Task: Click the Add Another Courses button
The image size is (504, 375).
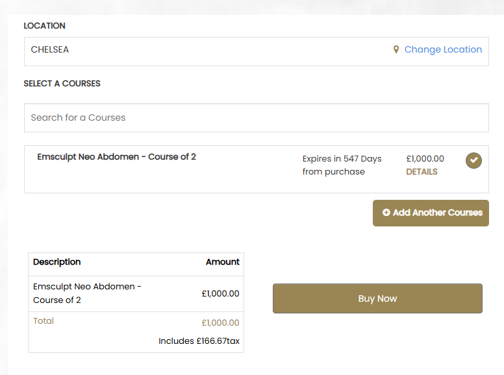Action: 431,213
